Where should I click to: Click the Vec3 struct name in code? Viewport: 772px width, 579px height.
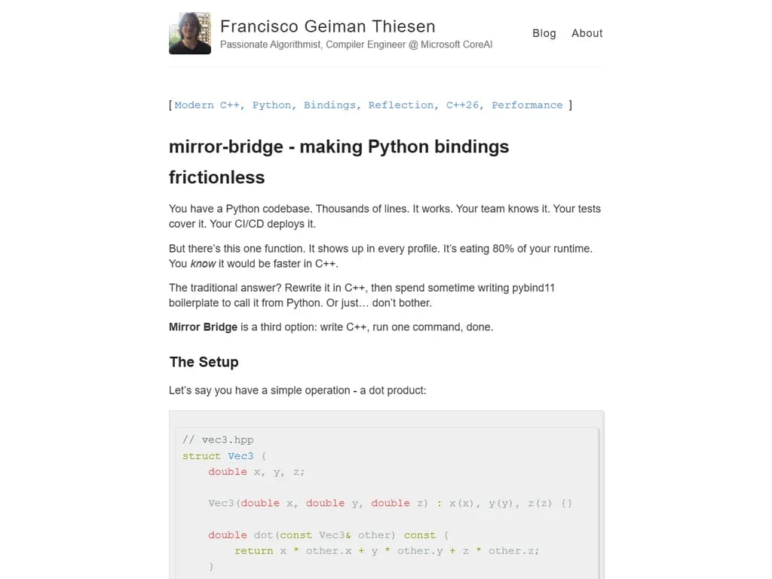[x=240, y=455]
